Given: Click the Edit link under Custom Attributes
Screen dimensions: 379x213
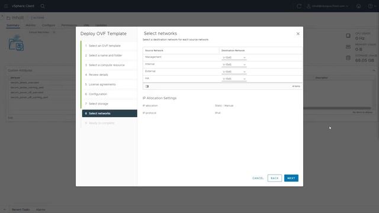Looking at the screenshot, I should tap(11, 118).
